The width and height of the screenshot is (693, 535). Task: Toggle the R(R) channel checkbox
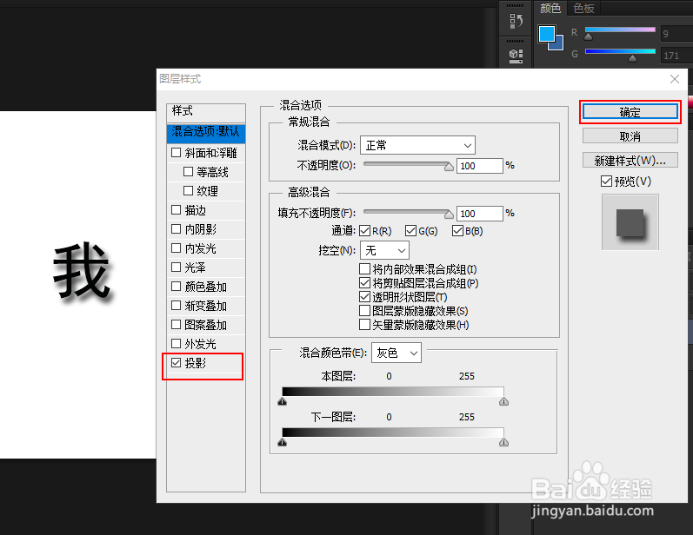tap(364, 230)
